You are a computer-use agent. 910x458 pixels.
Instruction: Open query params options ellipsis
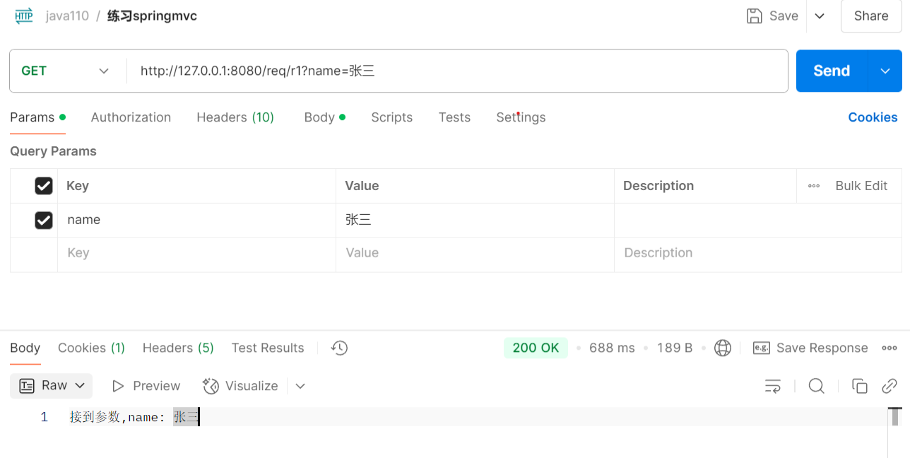[814, 186]
